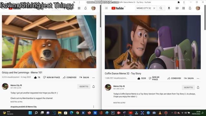Open YouTube apps grid in right window

coord(183,8)
